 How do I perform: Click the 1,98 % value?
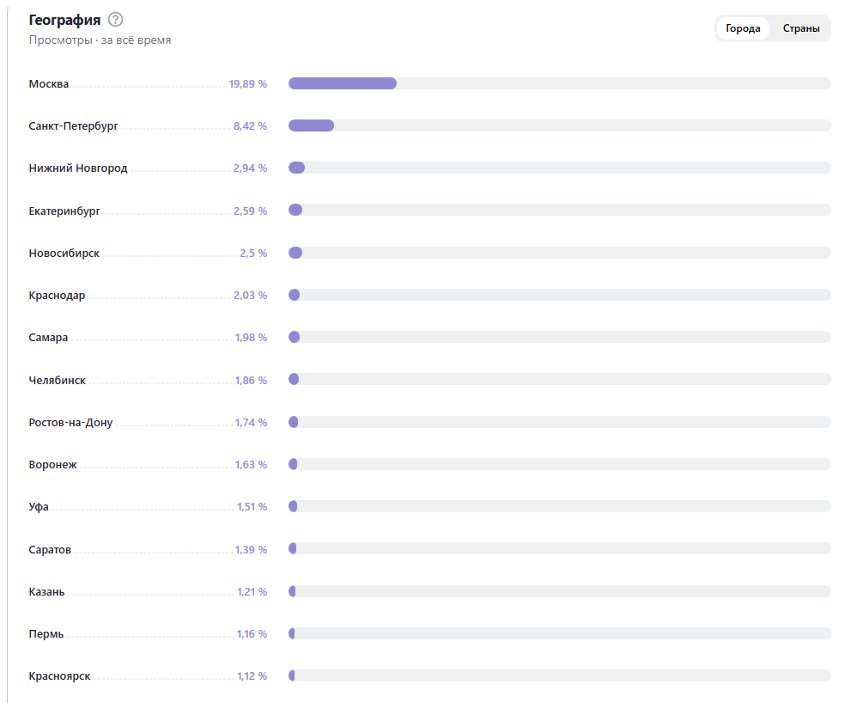pyautogui.click(x=251, y=338)
